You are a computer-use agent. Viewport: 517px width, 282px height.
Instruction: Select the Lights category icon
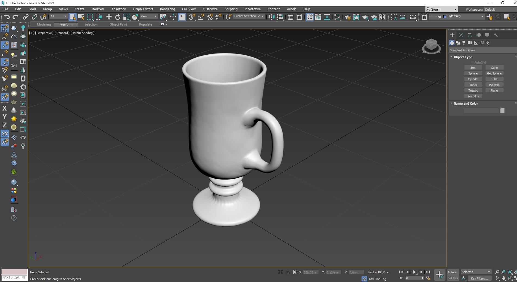pos(464,43)
